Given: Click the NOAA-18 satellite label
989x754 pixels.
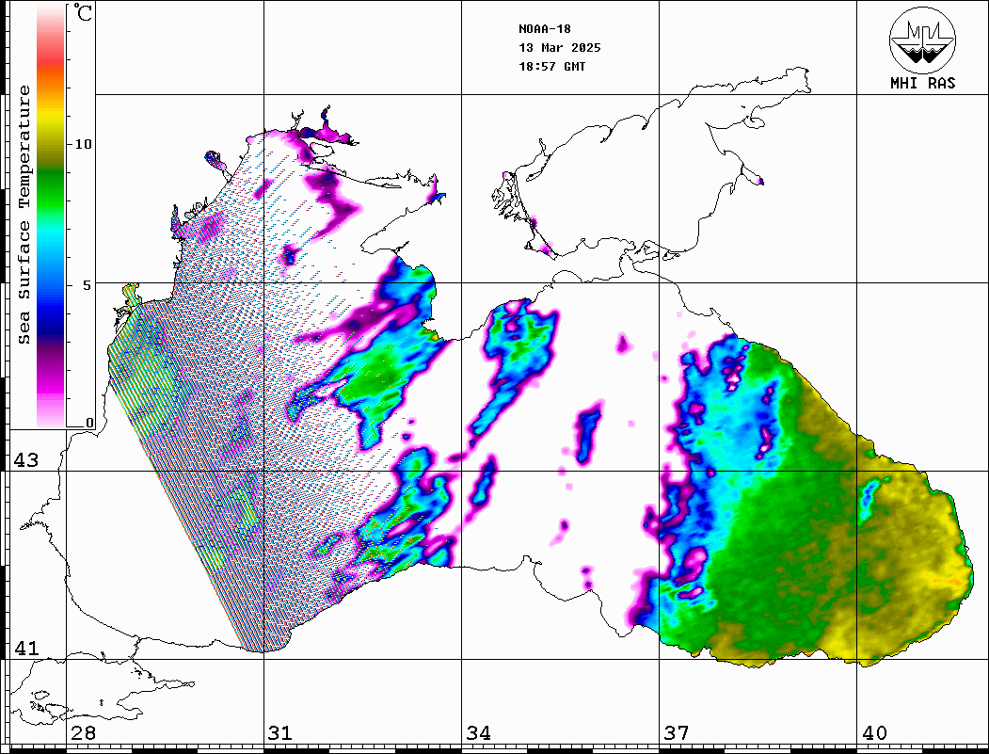Looking at the screenshot, I should 544,29.
